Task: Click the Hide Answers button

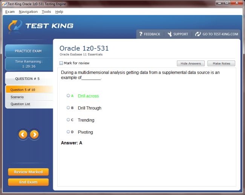Action: click(x=191, y=63)
